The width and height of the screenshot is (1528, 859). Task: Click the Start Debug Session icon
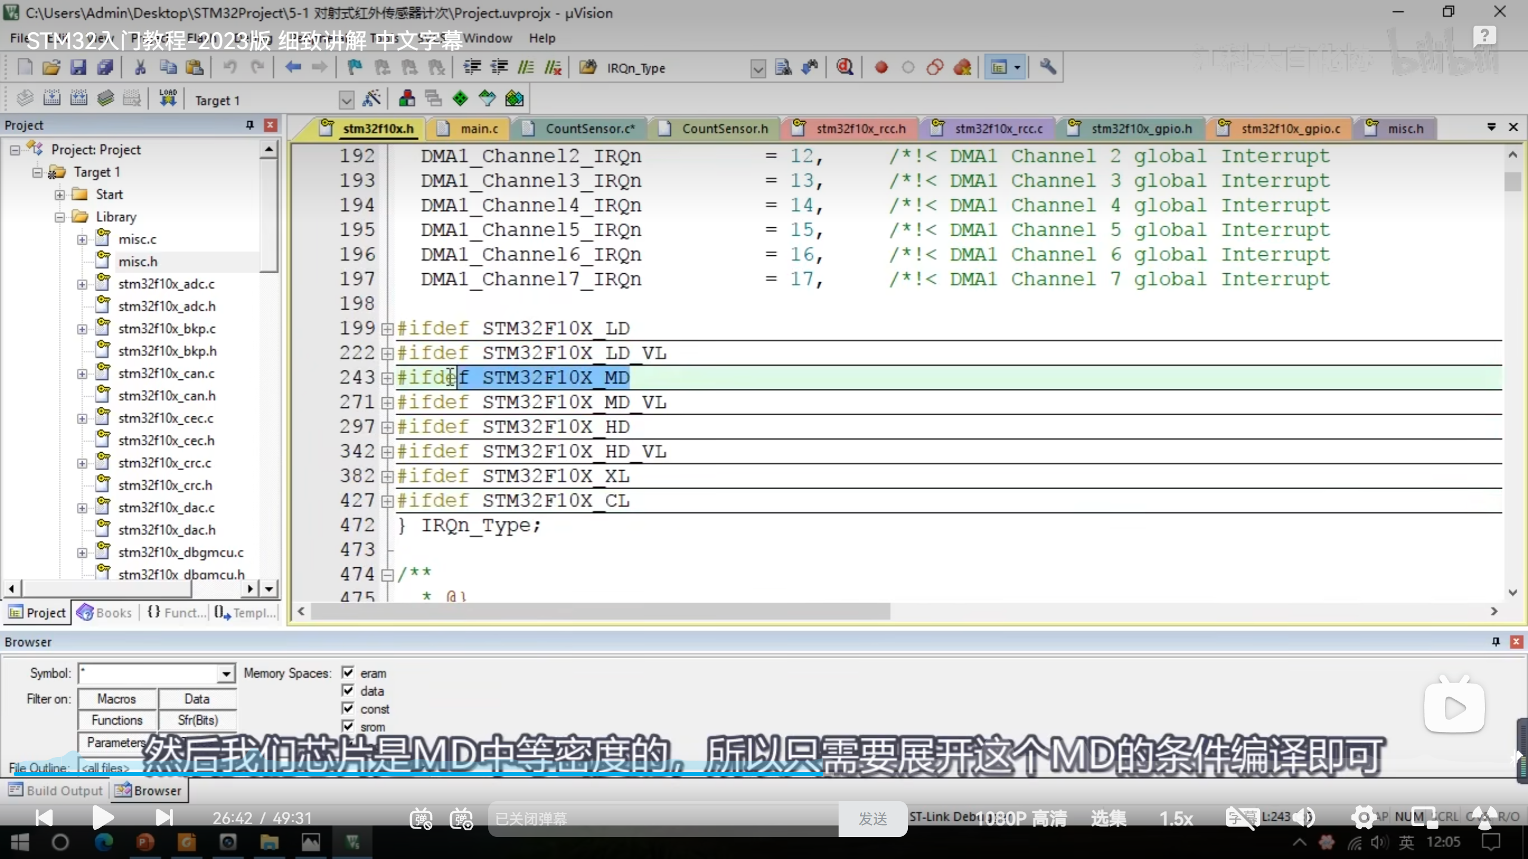pos(844,67)
